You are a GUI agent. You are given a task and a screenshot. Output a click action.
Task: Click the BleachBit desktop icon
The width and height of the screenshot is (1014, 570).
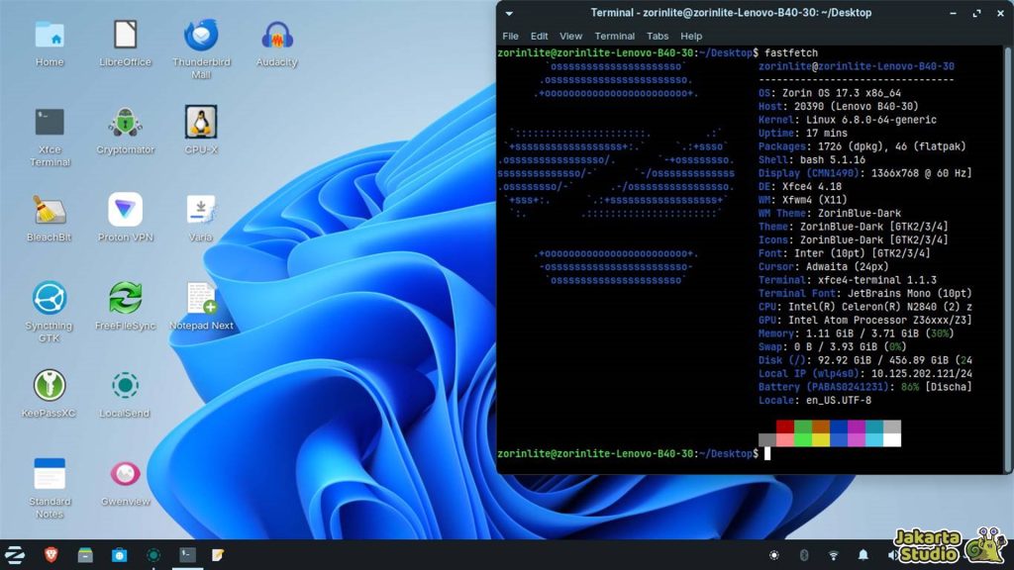pyautogui.click(x=50, y=211)
